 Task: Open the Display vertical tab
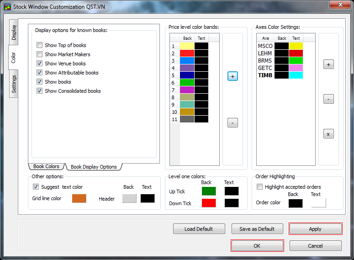pos(14,32)
